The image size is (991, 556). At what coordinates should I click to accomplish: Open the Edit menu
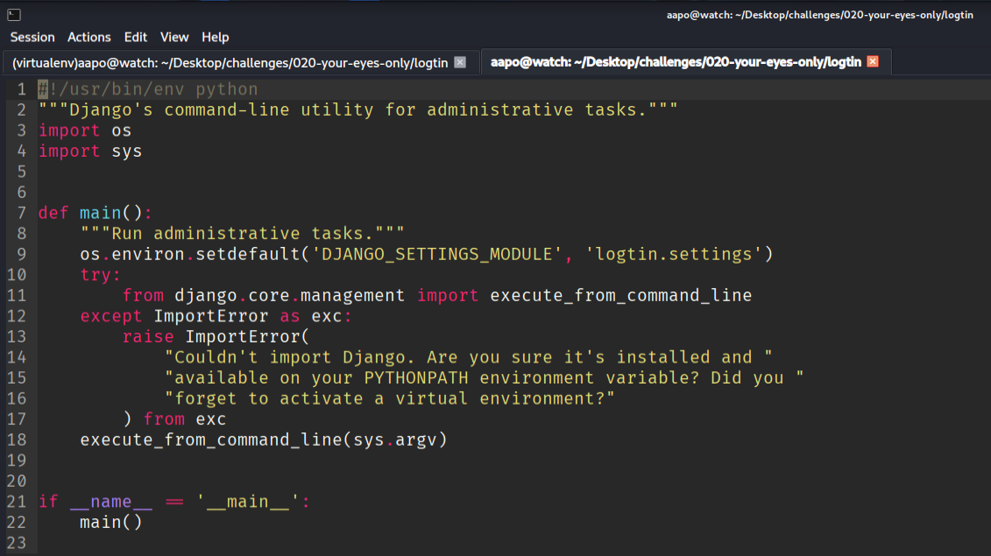point(136,37)
